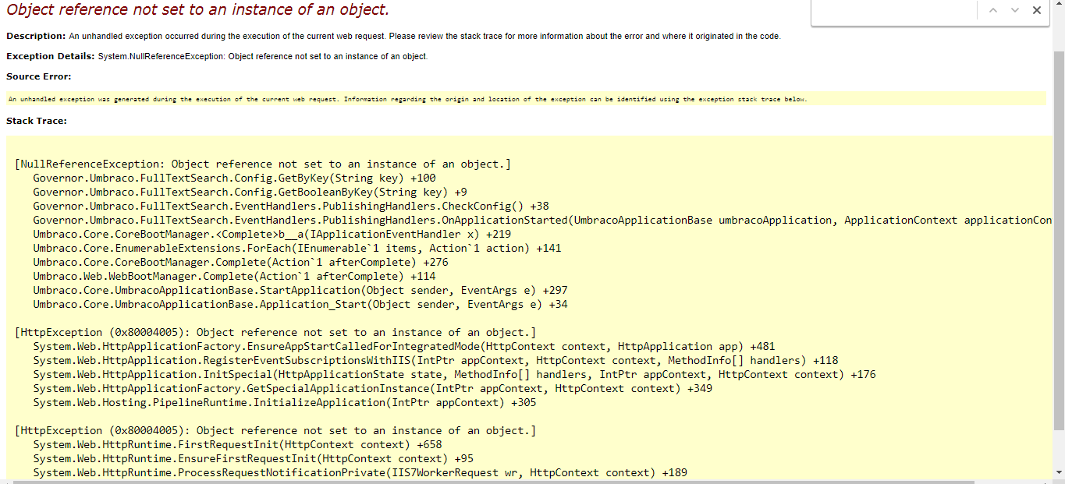Close the find-in-page bar

point(1037,10)
